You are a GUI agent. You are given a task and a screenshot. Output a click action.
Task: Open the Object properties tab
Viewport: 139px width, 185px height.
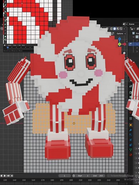(131, 125)
